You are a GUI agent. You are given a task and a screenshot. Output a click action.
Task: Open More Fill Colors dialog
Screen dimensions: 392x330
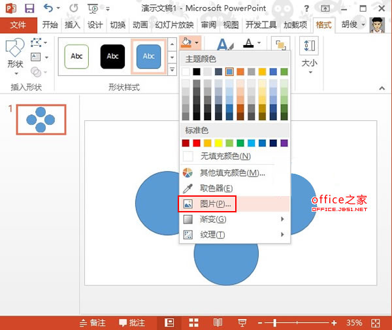click(235, 173)
